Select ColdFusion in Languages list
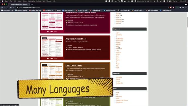The width and height of the screenshot is (188, 106). 120,41
